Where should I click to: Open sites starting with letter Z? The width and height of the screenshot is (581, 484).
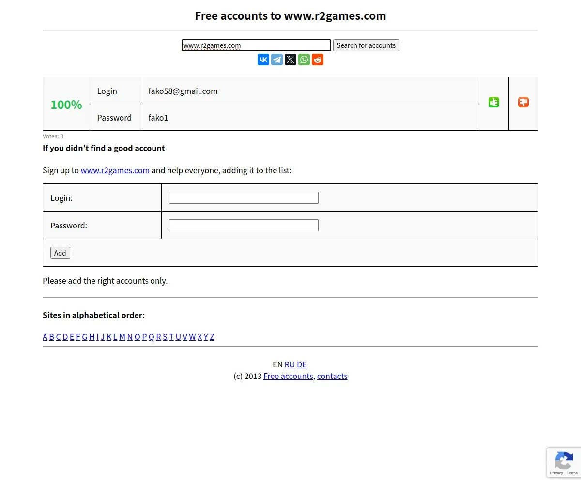(x=212, y=337)
